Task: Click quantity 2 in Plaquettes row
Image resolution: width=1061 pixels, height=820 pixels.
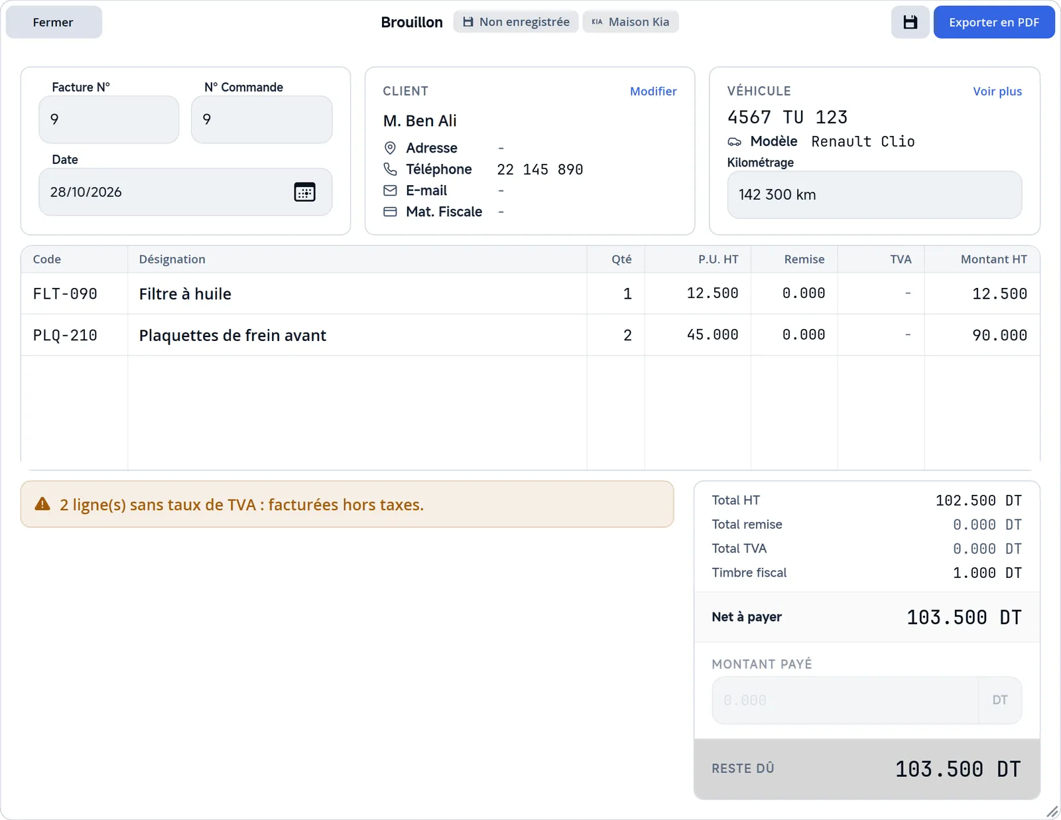Action: [627, 335]
